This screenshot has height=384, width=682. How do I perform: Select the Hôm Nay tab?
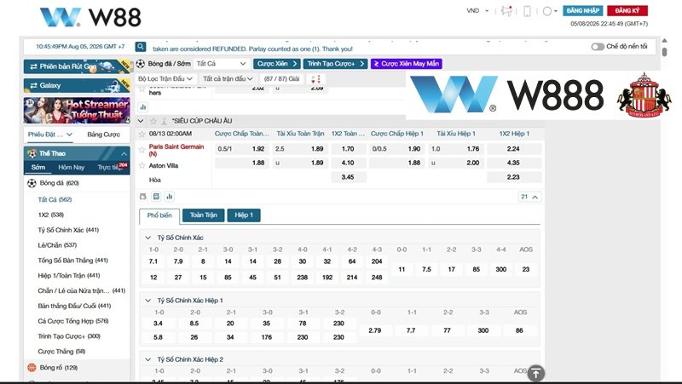click(72, 167)
